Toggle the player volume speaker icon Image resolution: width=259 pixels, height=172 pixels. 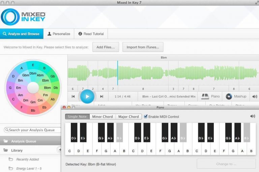[255, 96]
